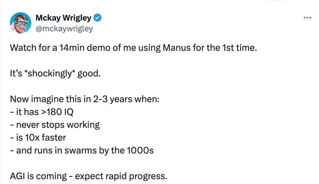
Task: Open the Mckay Wrigley display name link
Action: tap(63, 18)
